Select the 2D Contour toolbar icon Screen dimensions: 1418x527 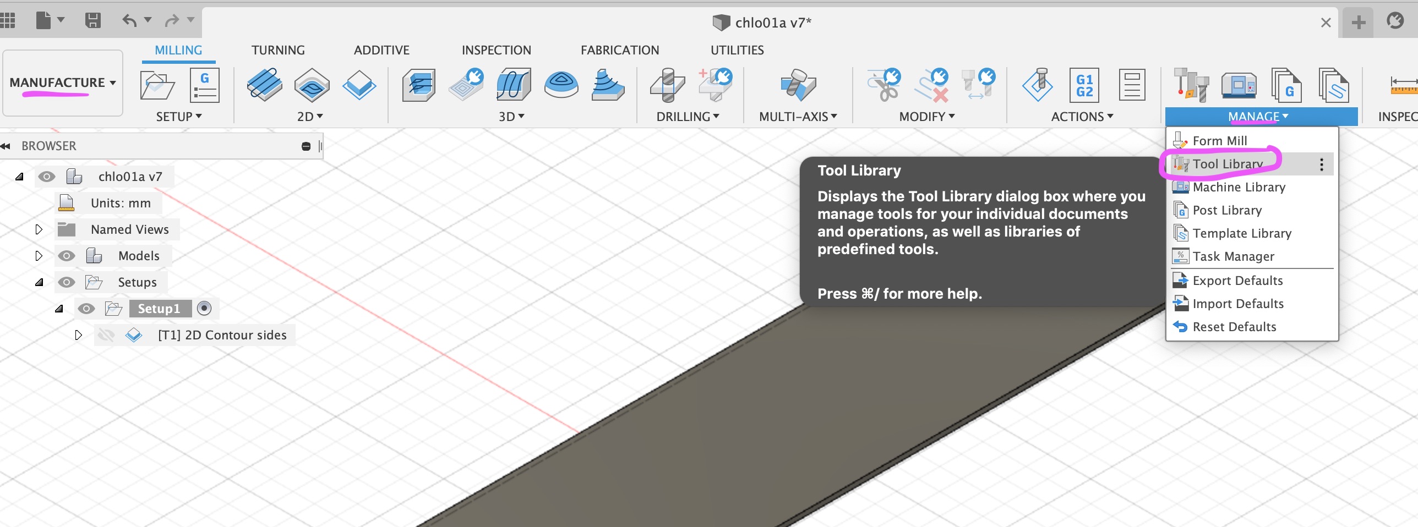[359, 85]
